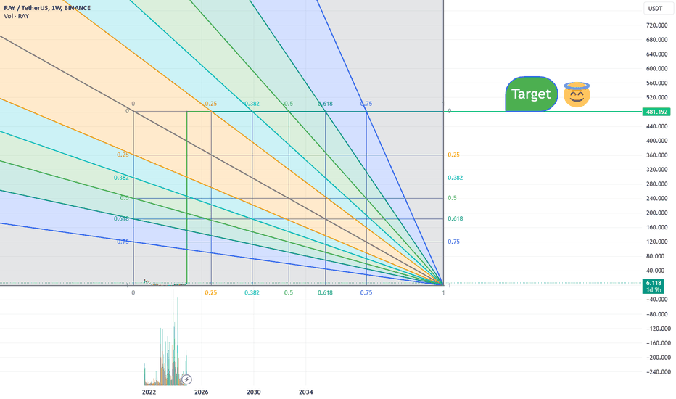This screenshot has height=399, width=676.
Task: Click the 720.000 price axis value
Action: click(656, 25)
